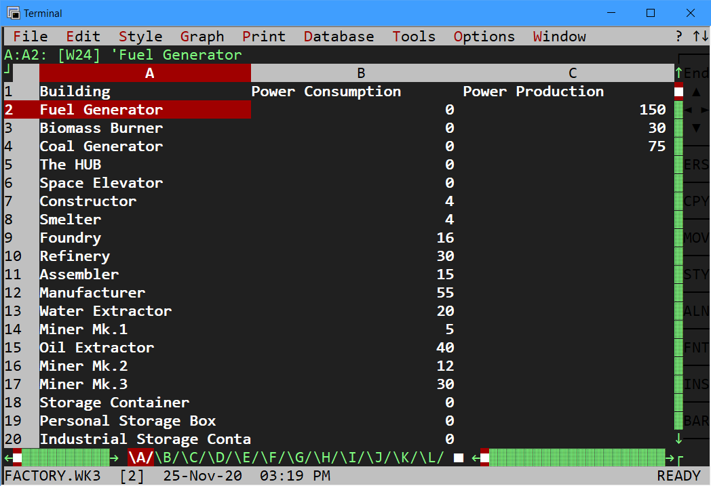Click left arrow of right horizontal scrollbar
Screen dimensions: 711x486
476,458
